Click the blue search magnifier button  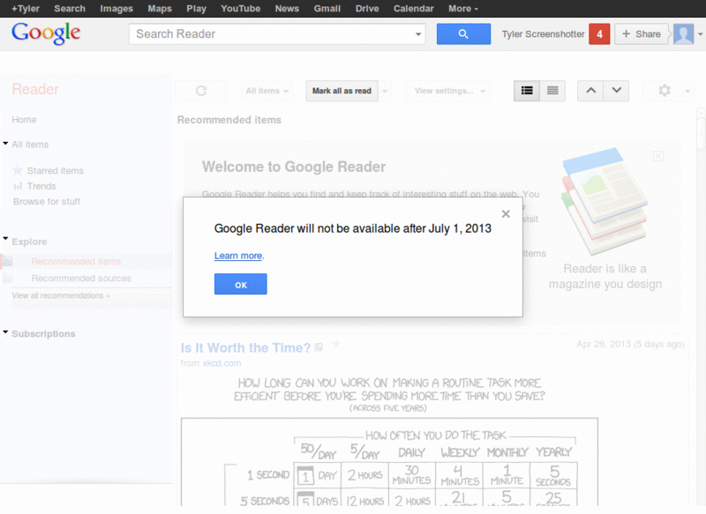click(463, 34)
